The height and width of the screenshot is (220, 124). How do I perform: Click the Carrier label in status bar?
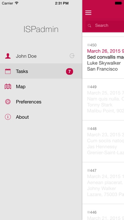(8, 3)
